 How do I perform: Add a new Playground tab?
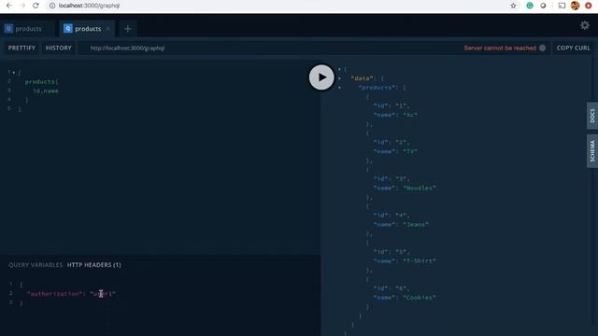coord(128,29)
